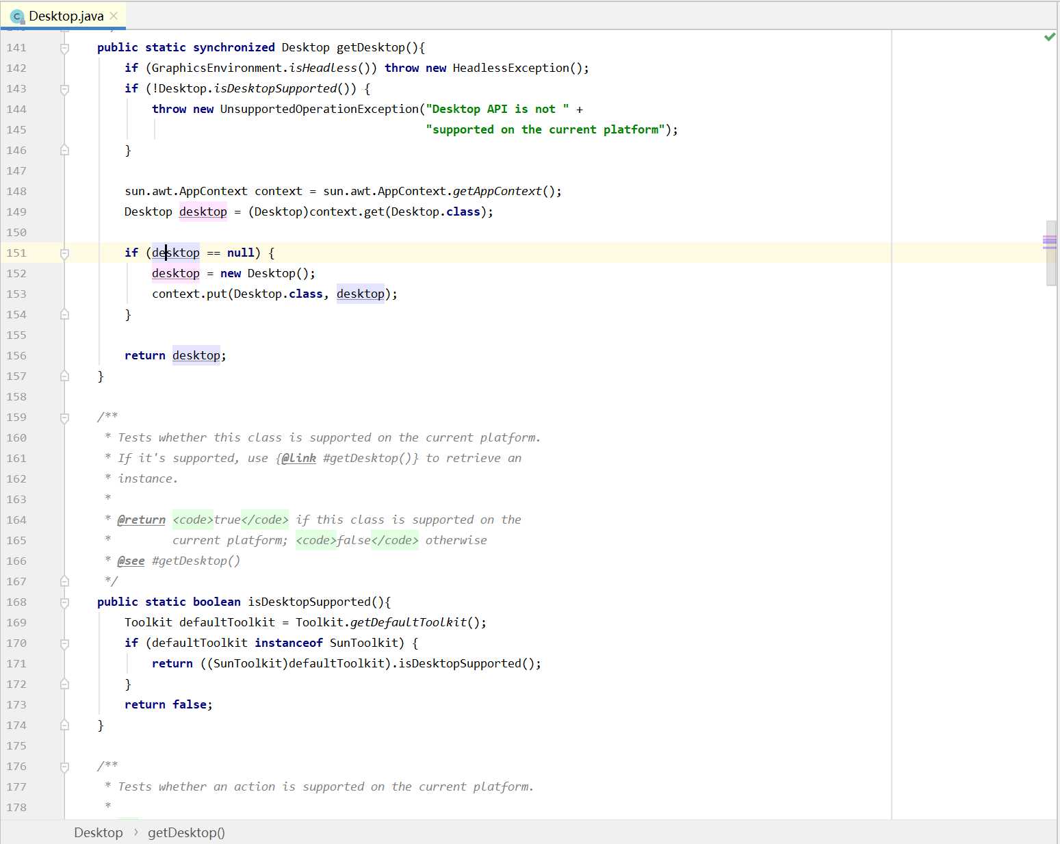Click instanceof keyword on line 170
Viewport: 1060px width, 844px height.
[x=289, y=643]
